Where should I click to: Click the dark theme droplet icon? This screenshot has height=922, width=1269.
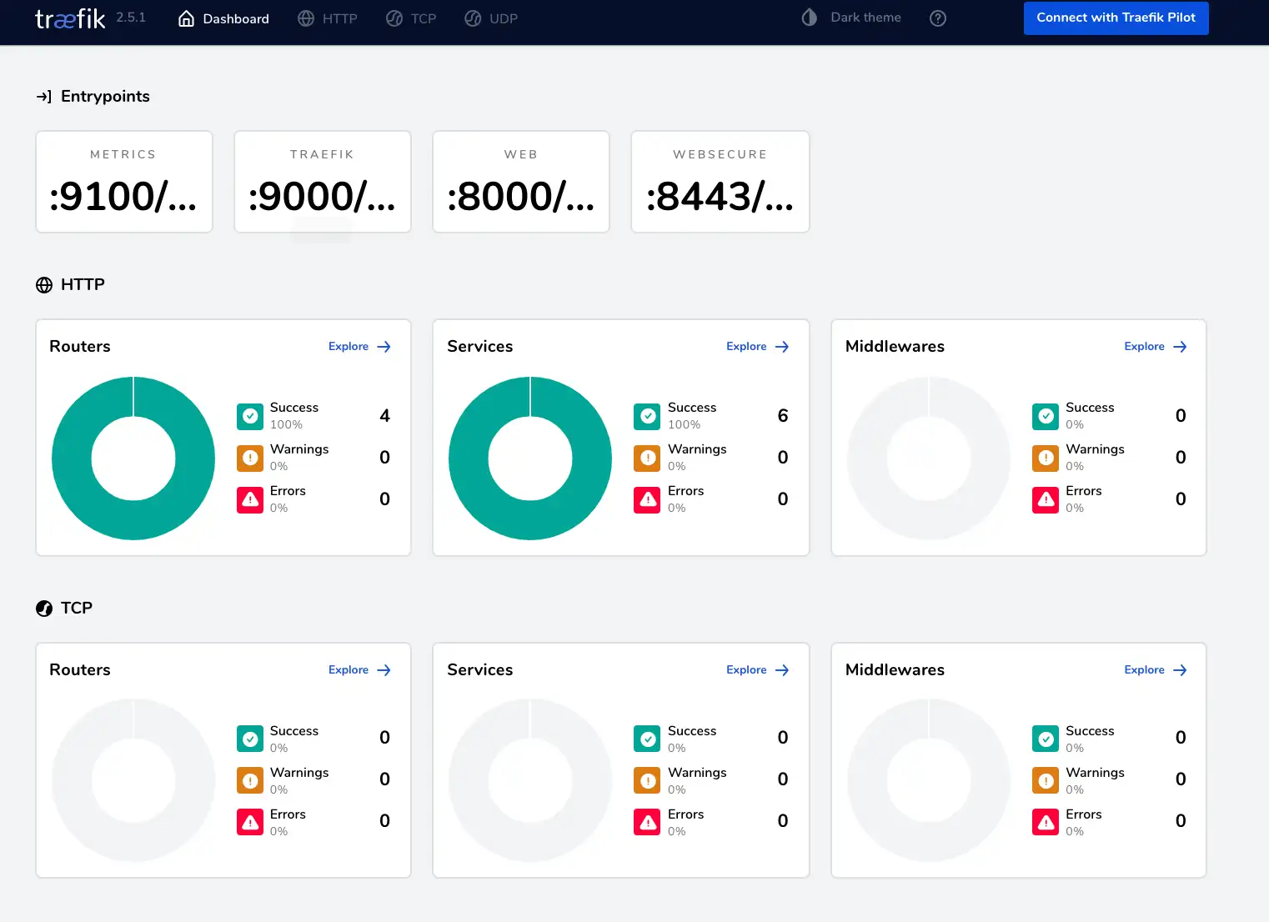pyautogui.click(x=809, y=18)
